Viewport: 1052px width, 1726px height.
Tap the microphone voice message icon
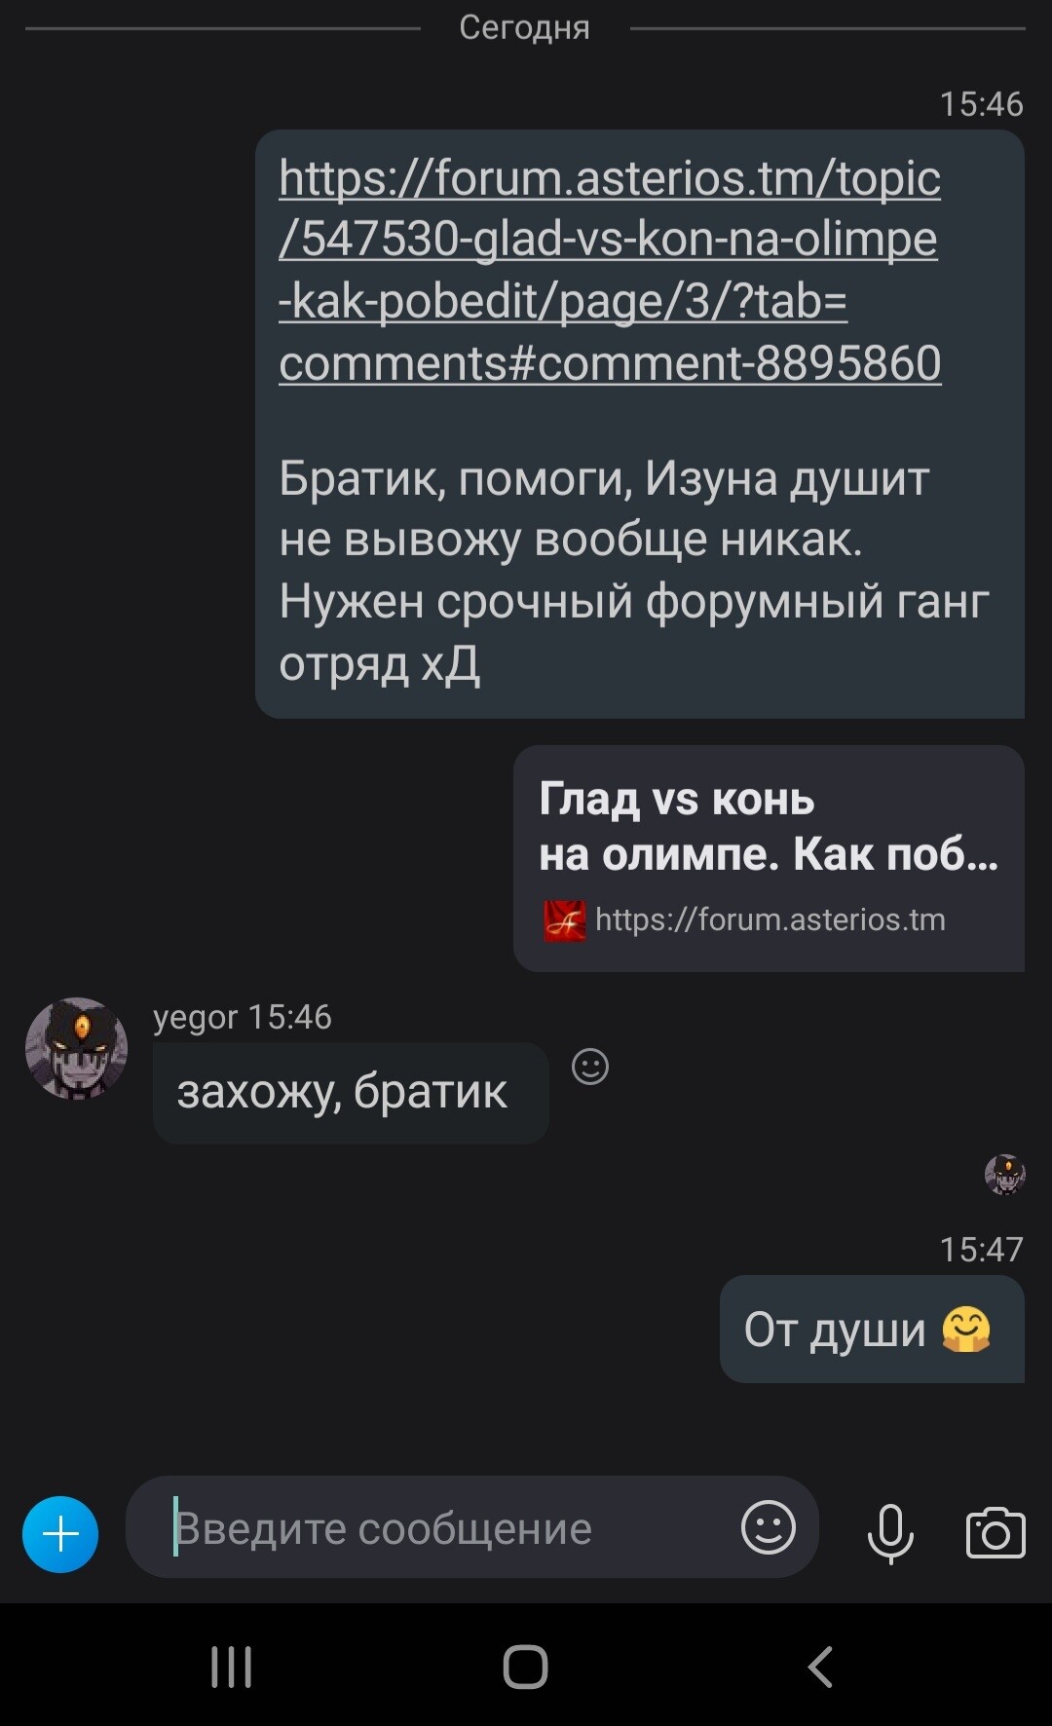tap(890, 1533)
